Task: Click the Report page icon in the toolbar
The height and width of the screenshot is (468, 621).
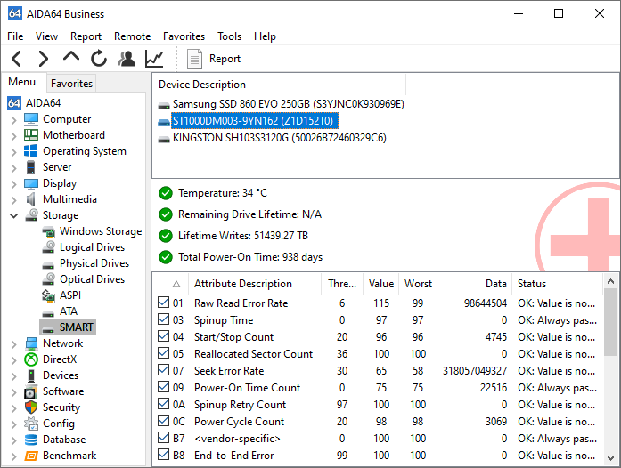Action: pyautogui.click(x=194, y=59)
